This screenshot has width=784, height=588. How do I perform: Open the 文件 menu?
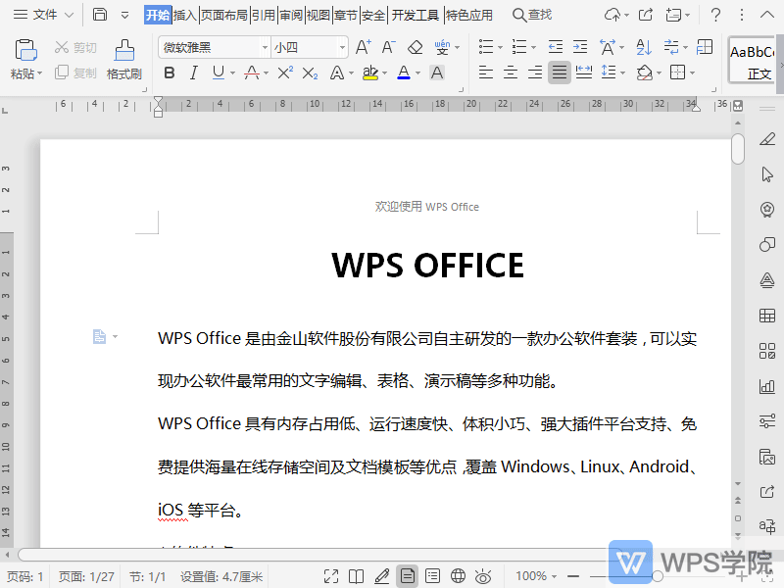click(x=42, y=15)
